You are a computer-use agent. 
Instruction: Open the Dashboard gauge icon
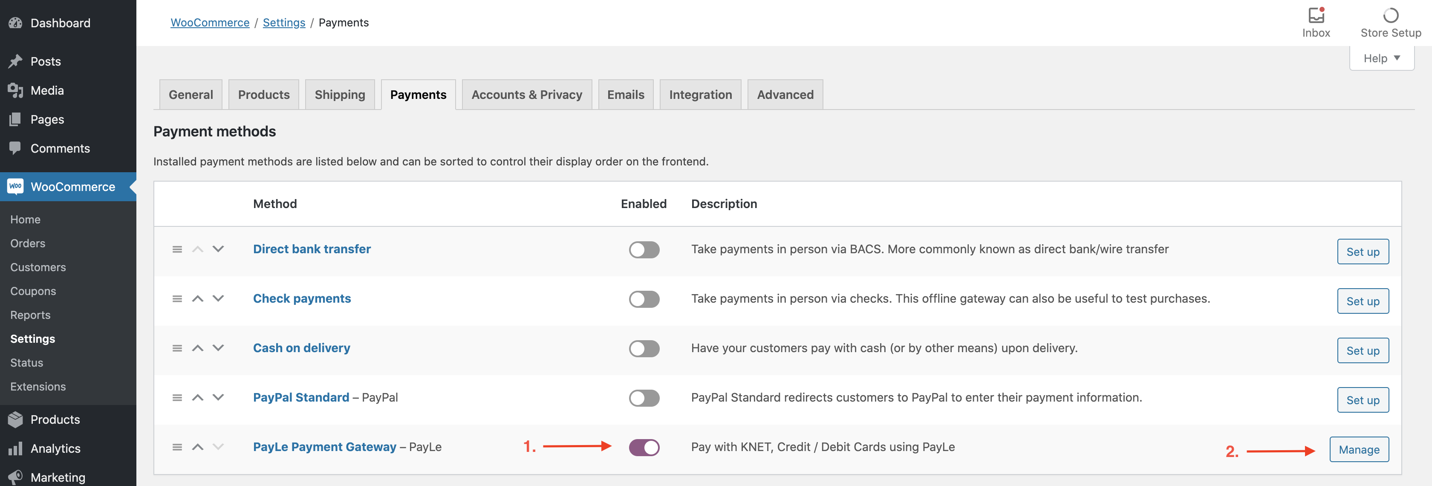[16, 23]
